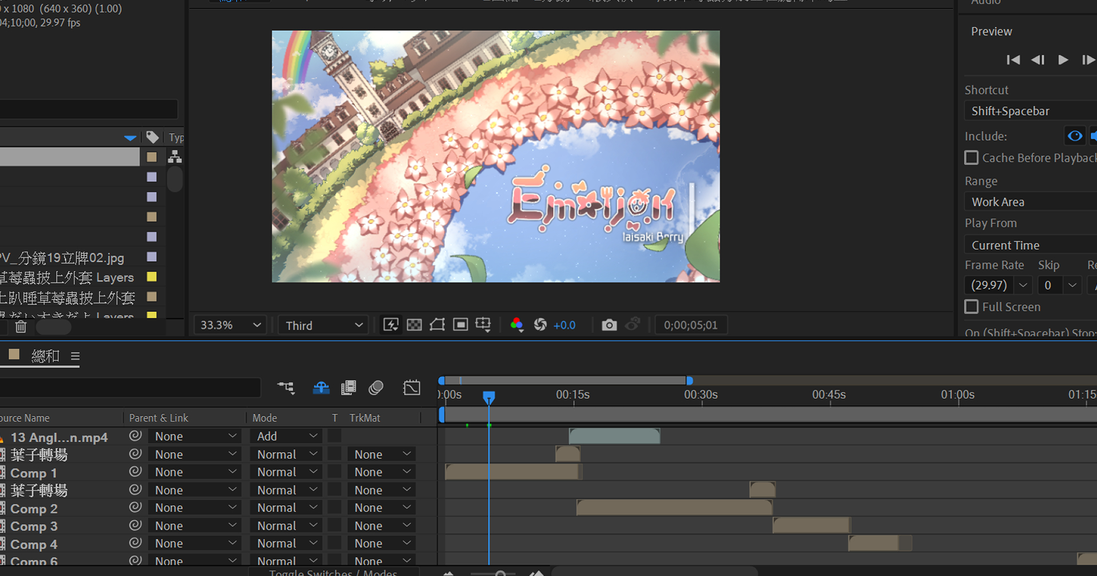Click the Reset Exposure icon
The height and width of the screenshot is (576, 1097).
tap(541, 325)
